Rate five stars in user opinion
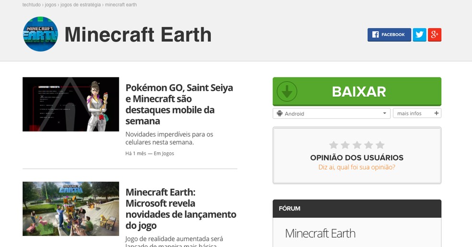This screenshot has height=247, width=472. tap(380, 145)
